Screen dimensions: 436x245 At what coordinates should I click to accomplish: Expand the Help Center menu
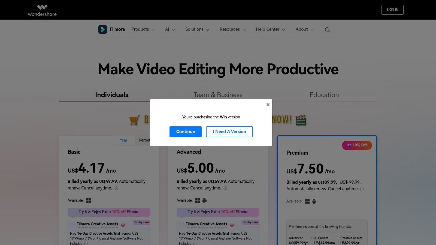pyautogui.click(x=271, y=29)
